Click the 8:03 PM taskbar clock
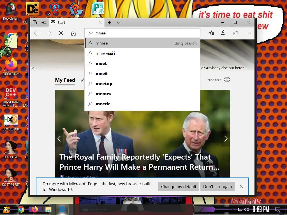Screen dimensions: 287x215 261,209
